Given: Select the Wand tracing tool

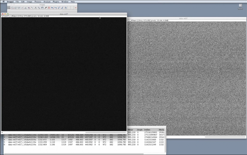Looking at the screenshot, I should click(x=32, y=8).
